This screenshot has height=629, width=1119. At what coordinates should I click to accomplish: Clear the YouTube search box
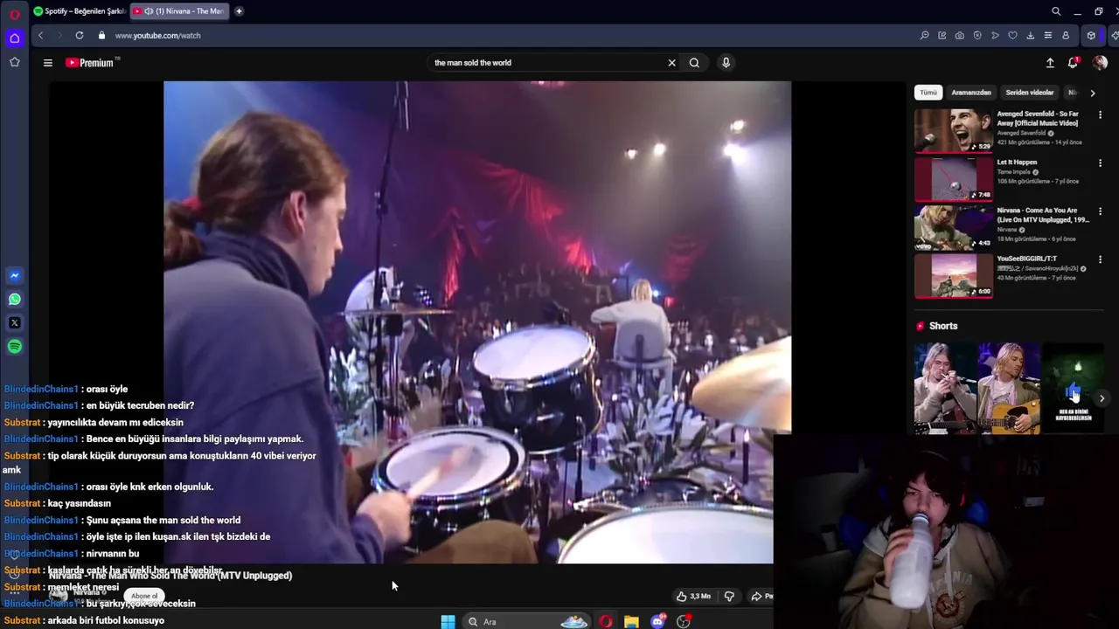pos(671,63)
